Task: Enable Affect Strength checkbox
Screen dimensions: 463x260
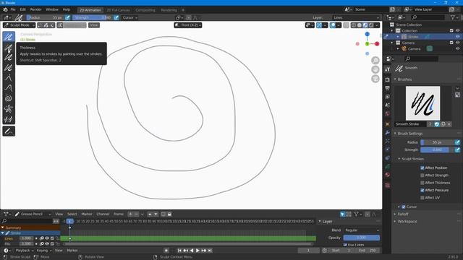Action: [x=422, y=175]
